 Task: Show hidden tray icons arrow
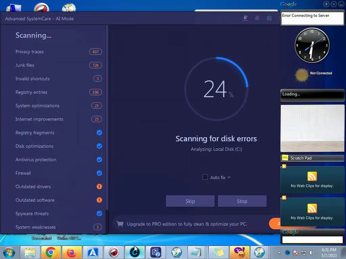pyautogui.click(x=279, y=253)
